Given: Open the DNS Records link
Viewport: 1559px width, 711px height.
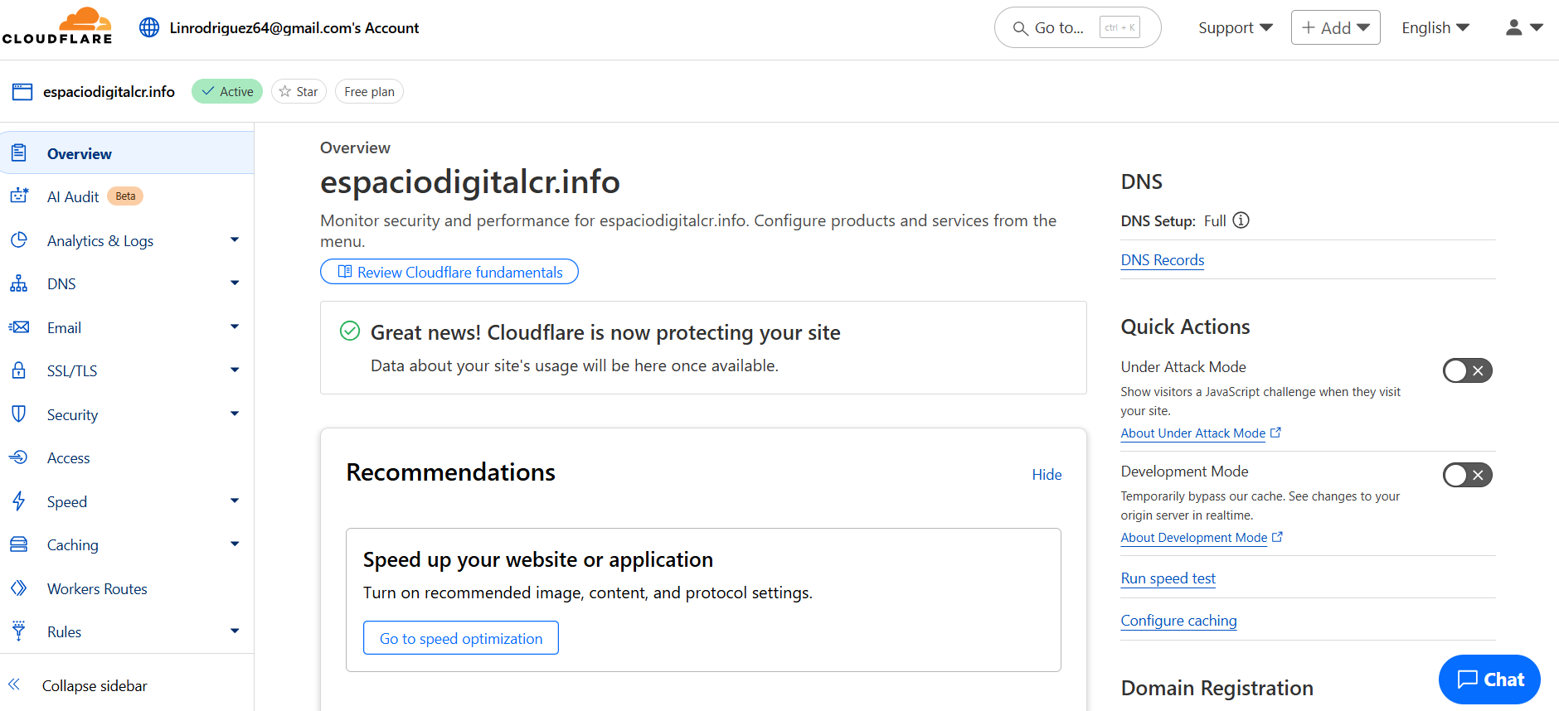Looking at the screenshot, I should (x=1163, y=259).
